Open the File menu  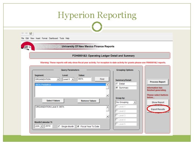pos(23,38)
